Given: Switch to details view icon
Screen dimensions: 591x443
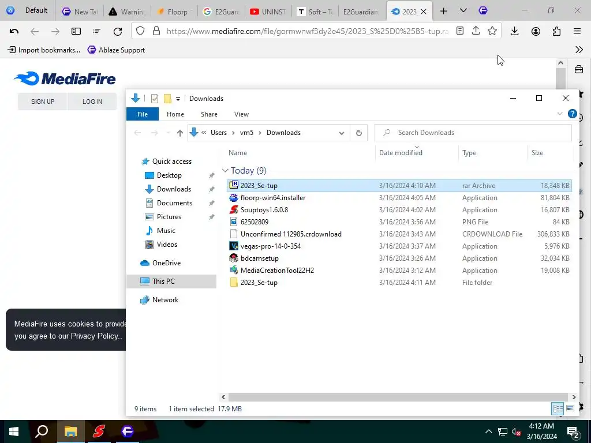Looking at the screenshot, I should (558, 408).
